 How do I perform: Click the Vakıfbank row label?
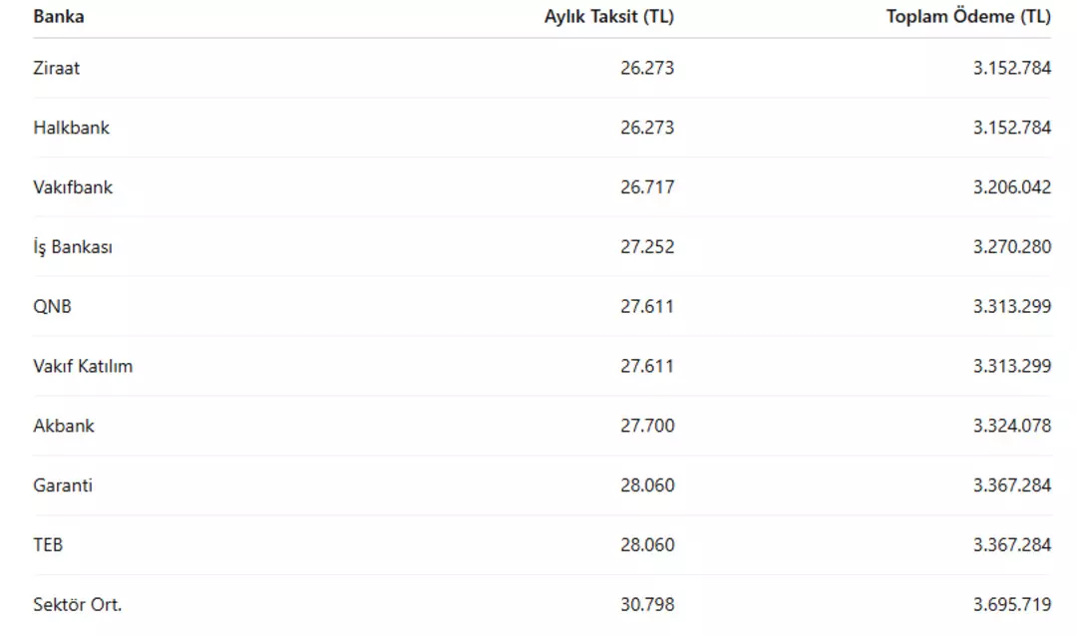pyautogui.click(x=73, y=186)
